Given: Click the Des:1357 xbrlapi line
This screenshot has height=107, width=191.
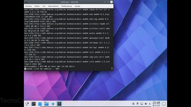Looking at the screenshot, I should tap(67, 49).
